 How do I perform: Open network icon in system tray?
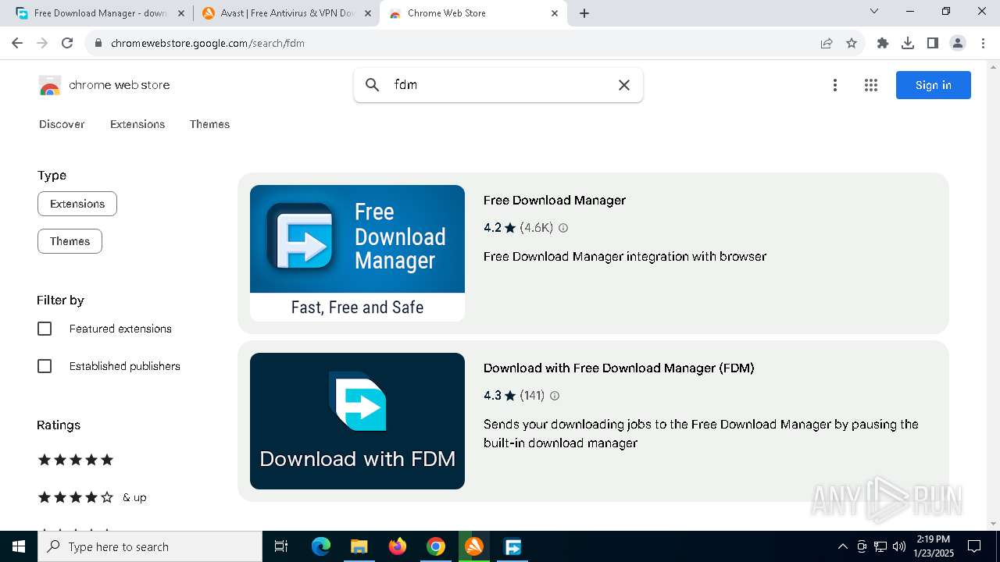(x=880, y=546)
